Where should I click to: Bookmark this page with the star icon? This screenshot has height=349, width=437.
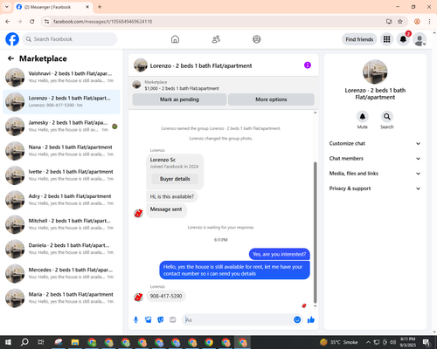[x=400, y=22]
